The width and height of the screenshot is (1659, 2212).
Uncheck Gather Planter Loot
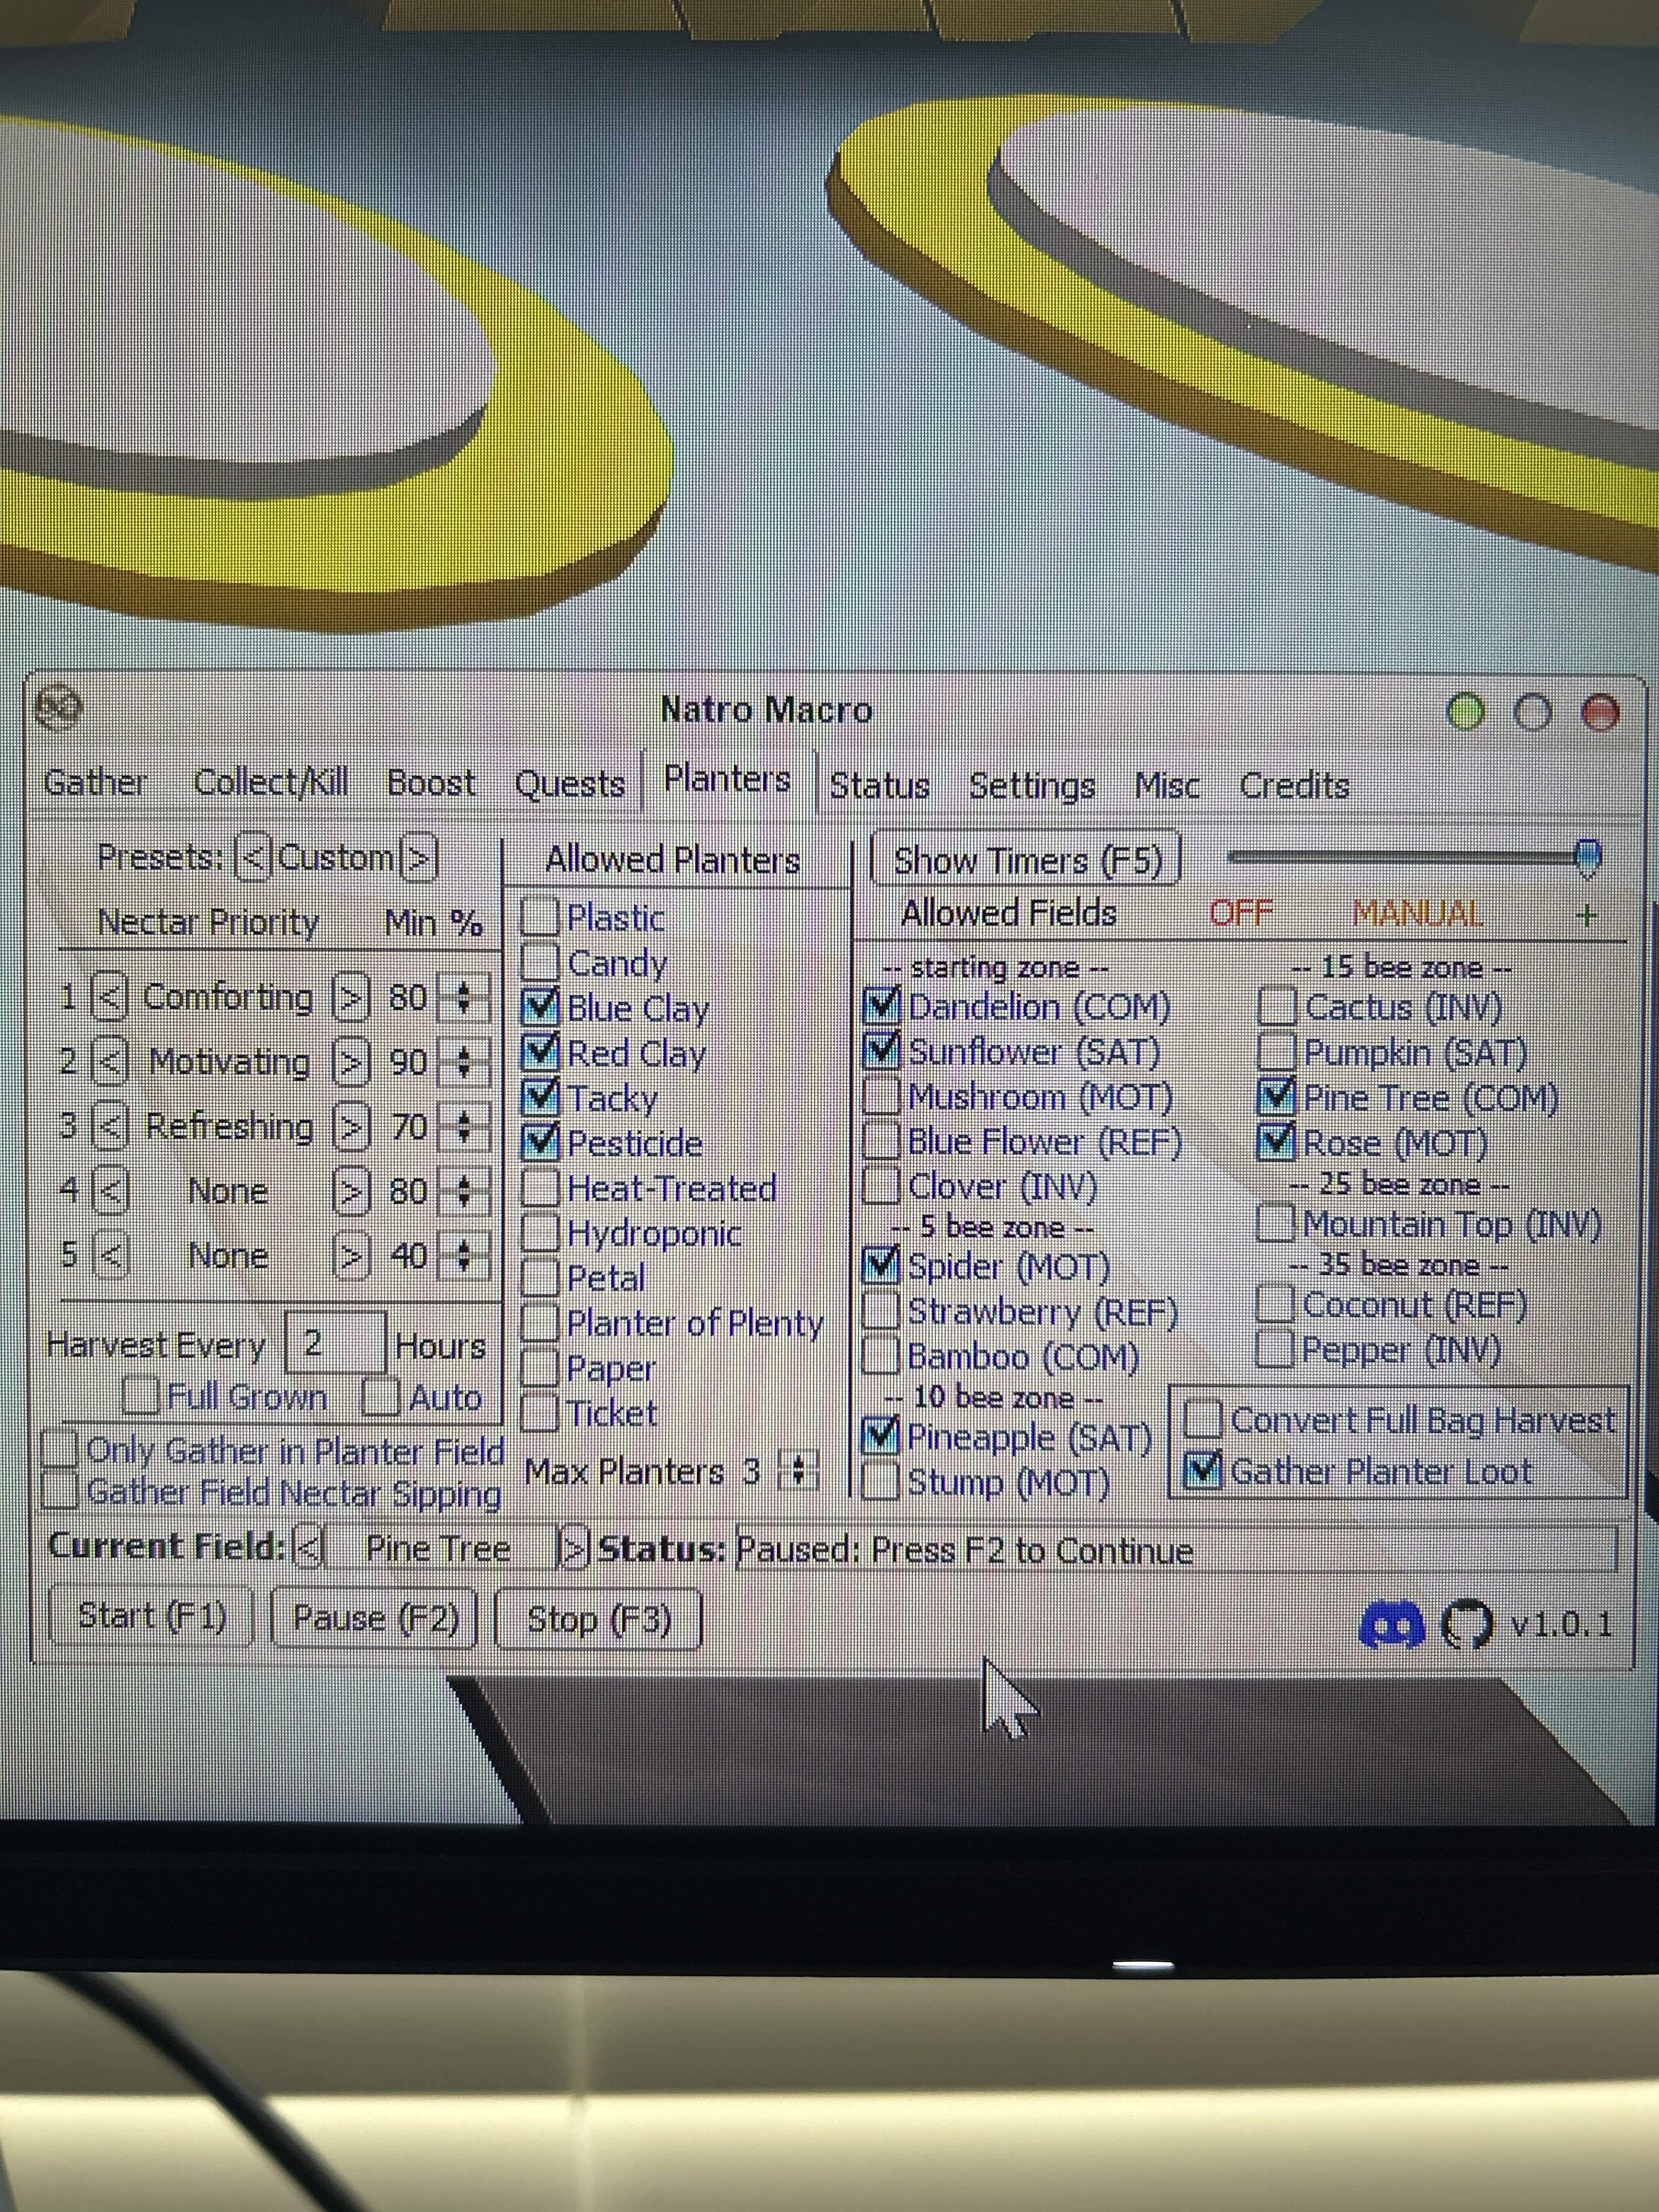1204,1470
